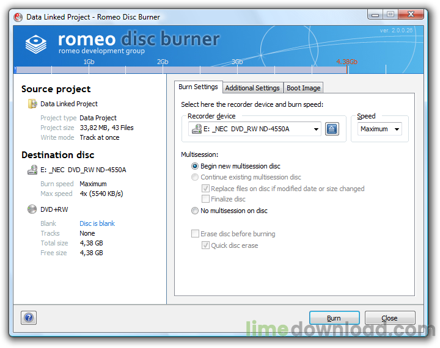Click the Tracks None value
Image resolution: width=440 pixels, height=348 pixels.
[87, 233]
